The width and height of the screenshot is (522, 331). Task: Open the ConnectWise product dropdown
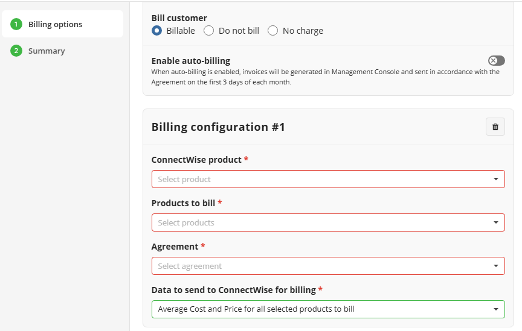click(328, 179)
